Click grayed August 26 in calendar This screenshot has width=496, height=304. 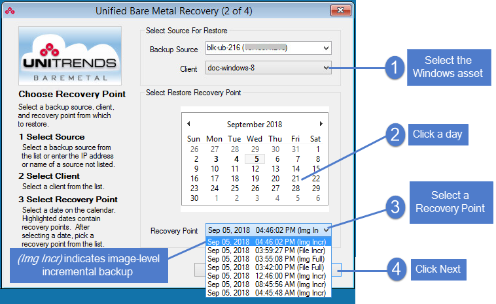coord(194,149)
